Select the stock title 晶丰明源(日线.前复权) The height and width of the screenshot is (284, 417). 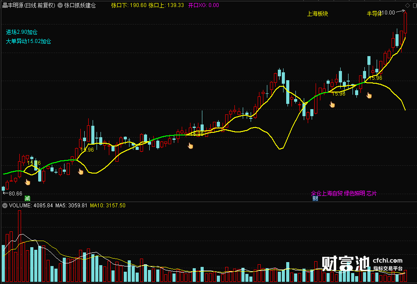pyautogui.click(x=29, y=5)
